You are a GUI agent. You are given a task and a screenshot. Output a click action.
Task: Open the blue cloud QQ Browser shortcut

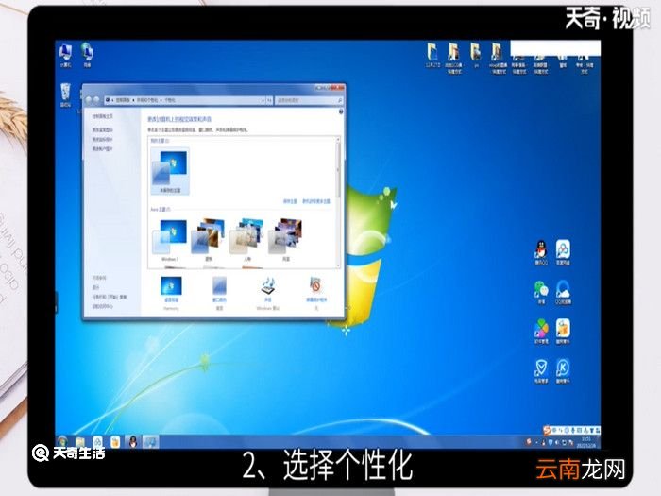(563, 292)
